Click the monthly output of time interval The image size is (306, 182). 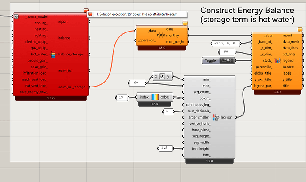(x=173, y=35)
